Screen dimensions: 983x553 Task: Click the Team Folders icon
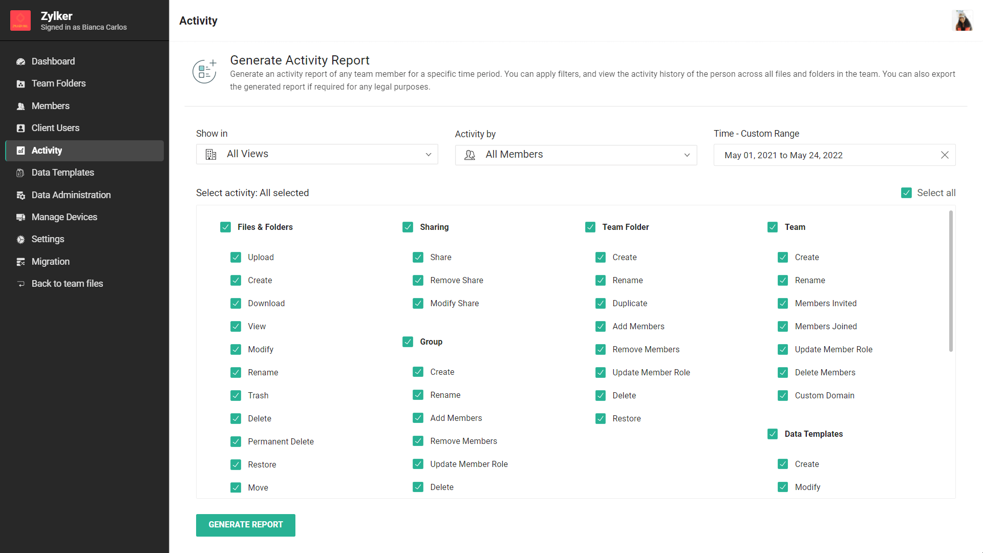click(20, 84)
